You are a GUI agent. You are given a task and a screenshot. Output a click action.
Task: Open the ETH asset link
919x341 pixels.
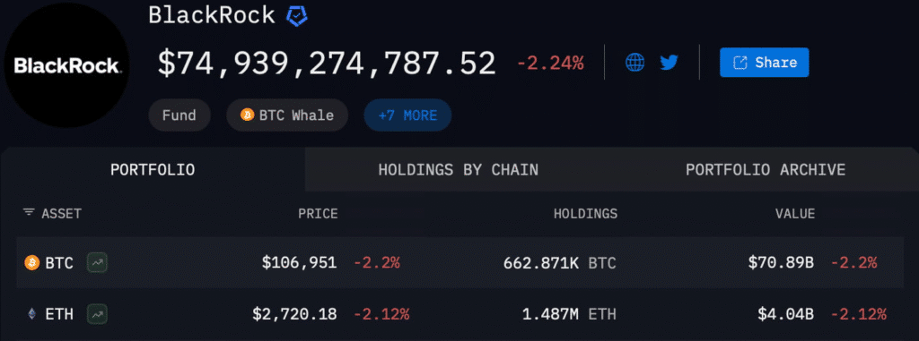tap(59, 314)
